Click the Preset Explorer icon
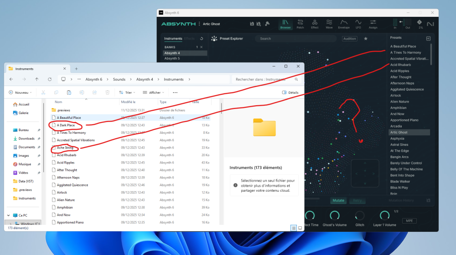This screenshot has width=456, height=255. [x=214, y=38]
